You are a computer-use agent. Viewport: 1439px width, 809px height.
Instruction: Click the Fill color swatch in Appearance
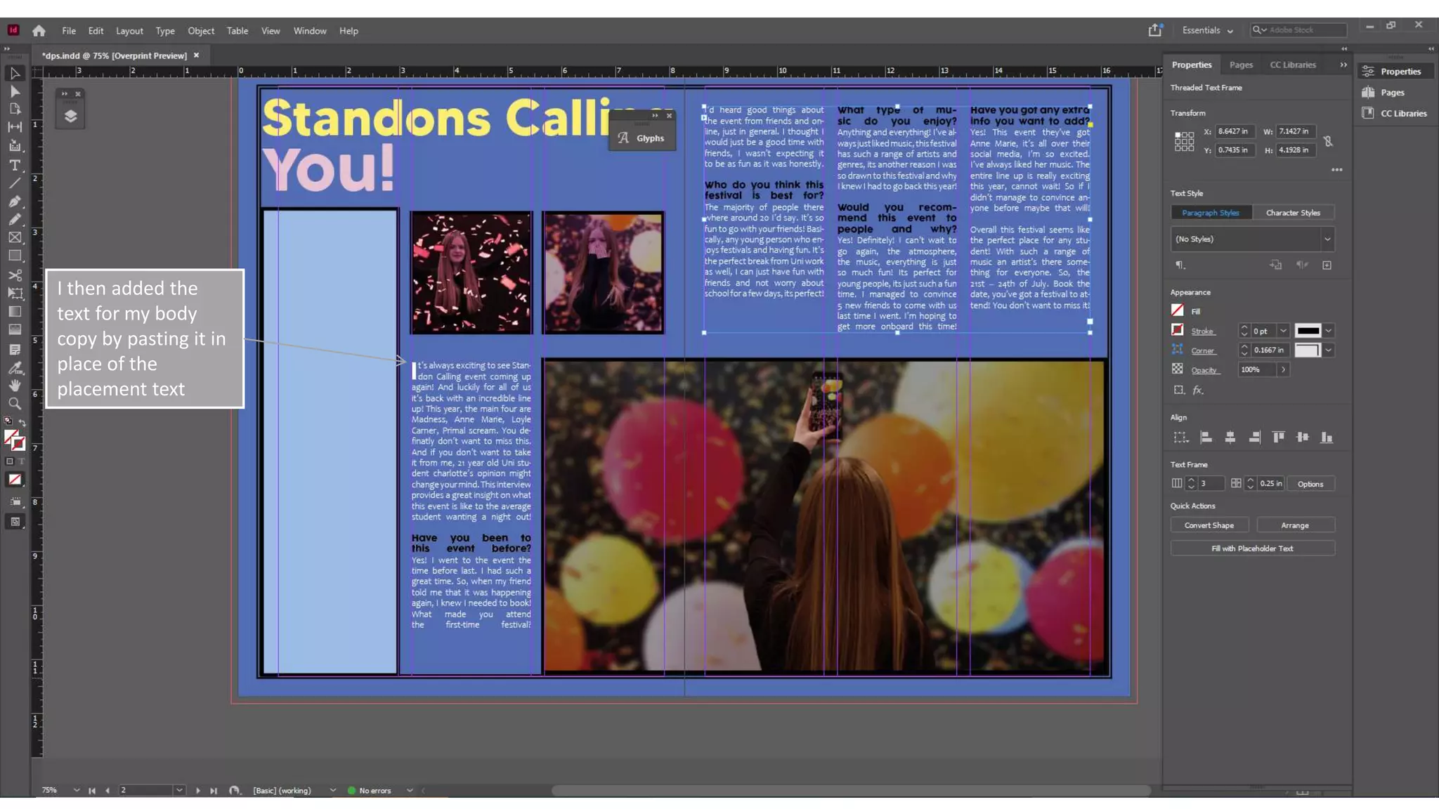[1178, 310]
